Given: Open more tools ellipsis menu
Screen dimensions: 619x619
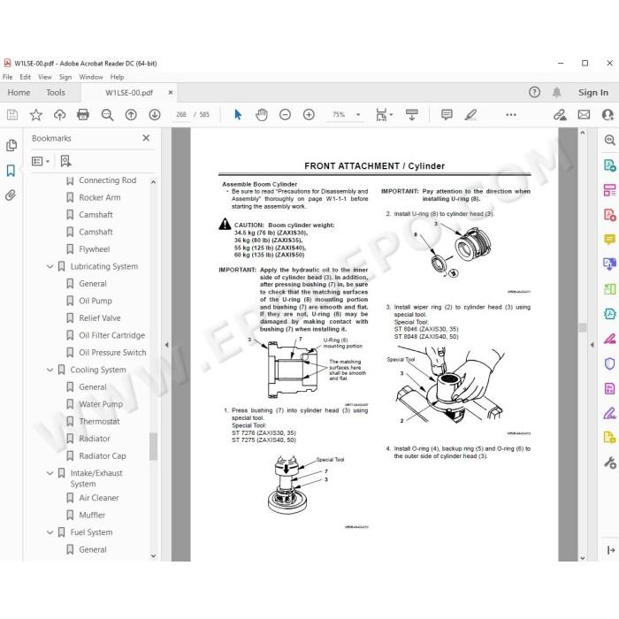Looking at the screenshot, I should [x=511, y=115].
